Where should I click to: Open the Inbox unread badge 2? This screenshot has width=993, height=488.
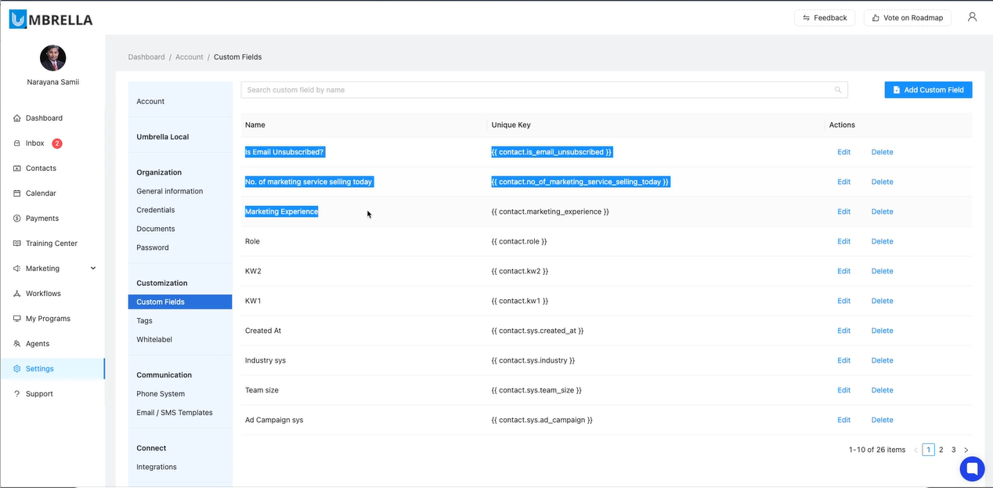pyautogui.click(x=57, y=143)
